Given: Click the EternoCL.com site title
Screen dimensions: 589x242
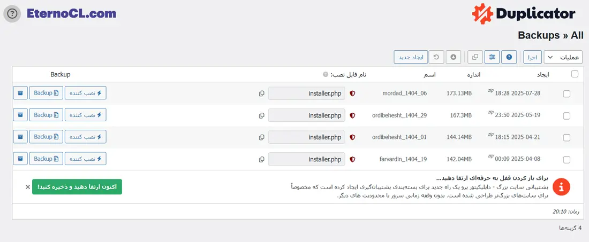Looking at the screenshot, I should coord(71,14).
